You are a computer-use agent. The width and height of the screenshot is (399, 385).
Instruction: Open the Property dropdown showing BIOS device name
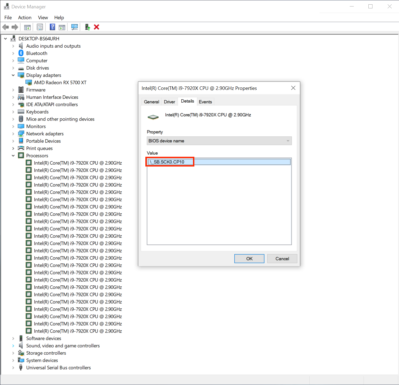click(219, 141)
